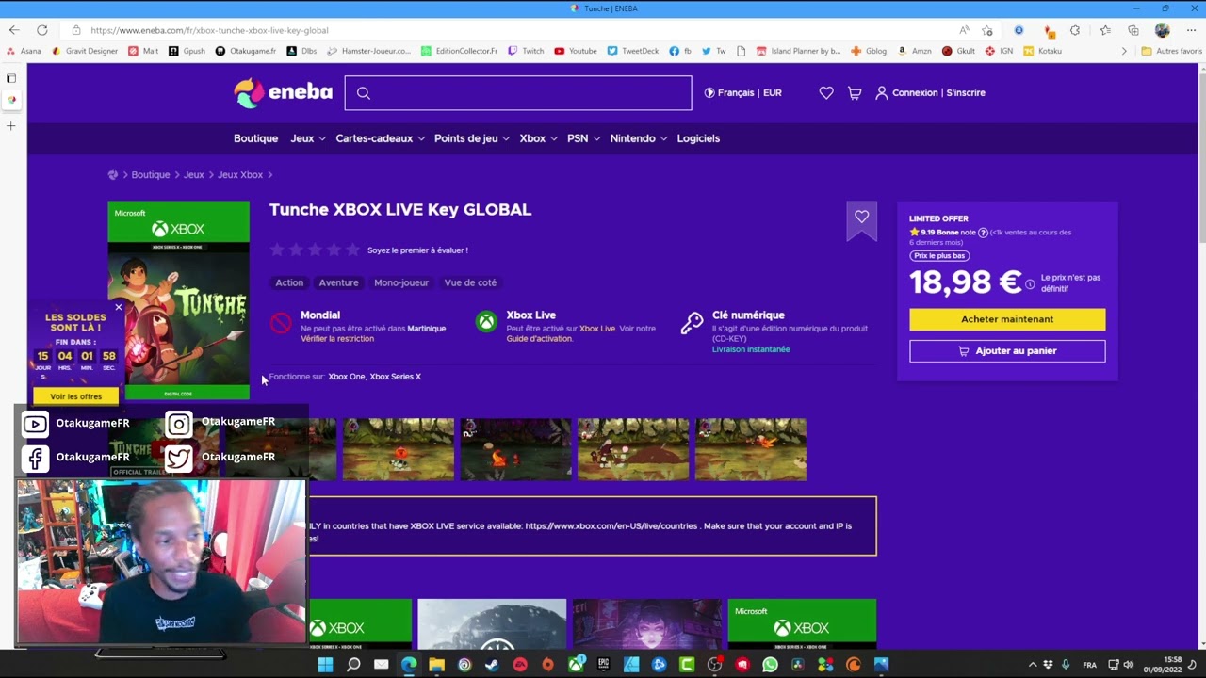Click the search magnifier icon
Screen dimensions: 1206x678
(x=364, y=93)
